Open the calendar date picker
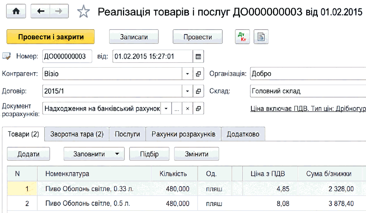The image size is (366, 213). (198, 56)
